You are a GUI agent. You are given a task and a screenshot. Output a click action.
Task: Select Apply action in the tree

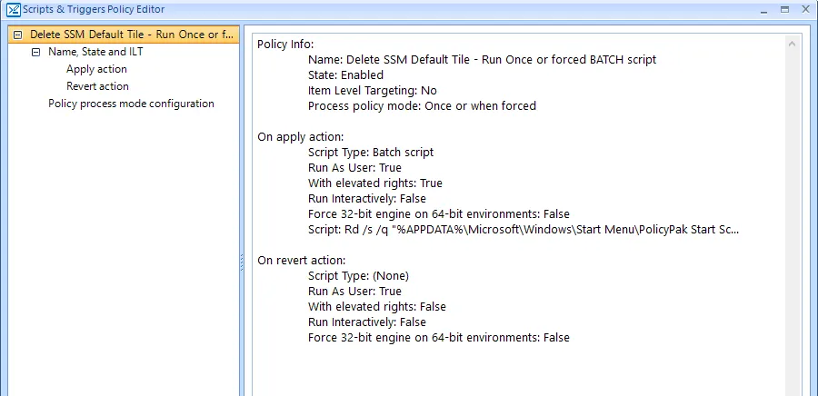96,69
